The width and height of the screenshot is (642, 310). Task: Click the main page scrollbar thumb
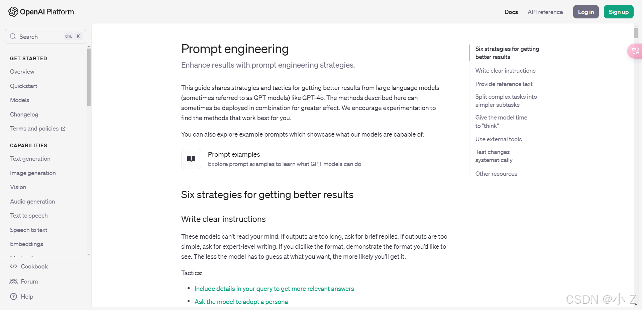(x=636, y=33)
